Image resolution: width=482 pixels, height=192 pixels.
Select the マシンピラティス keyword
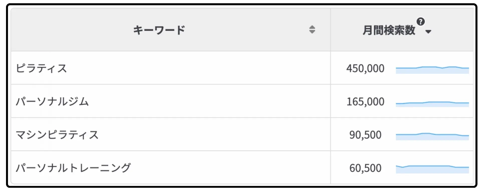57,135
